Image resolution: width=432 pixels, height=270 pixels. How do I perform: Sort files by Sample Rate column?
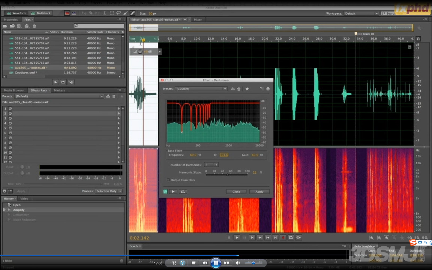[95, 32]
